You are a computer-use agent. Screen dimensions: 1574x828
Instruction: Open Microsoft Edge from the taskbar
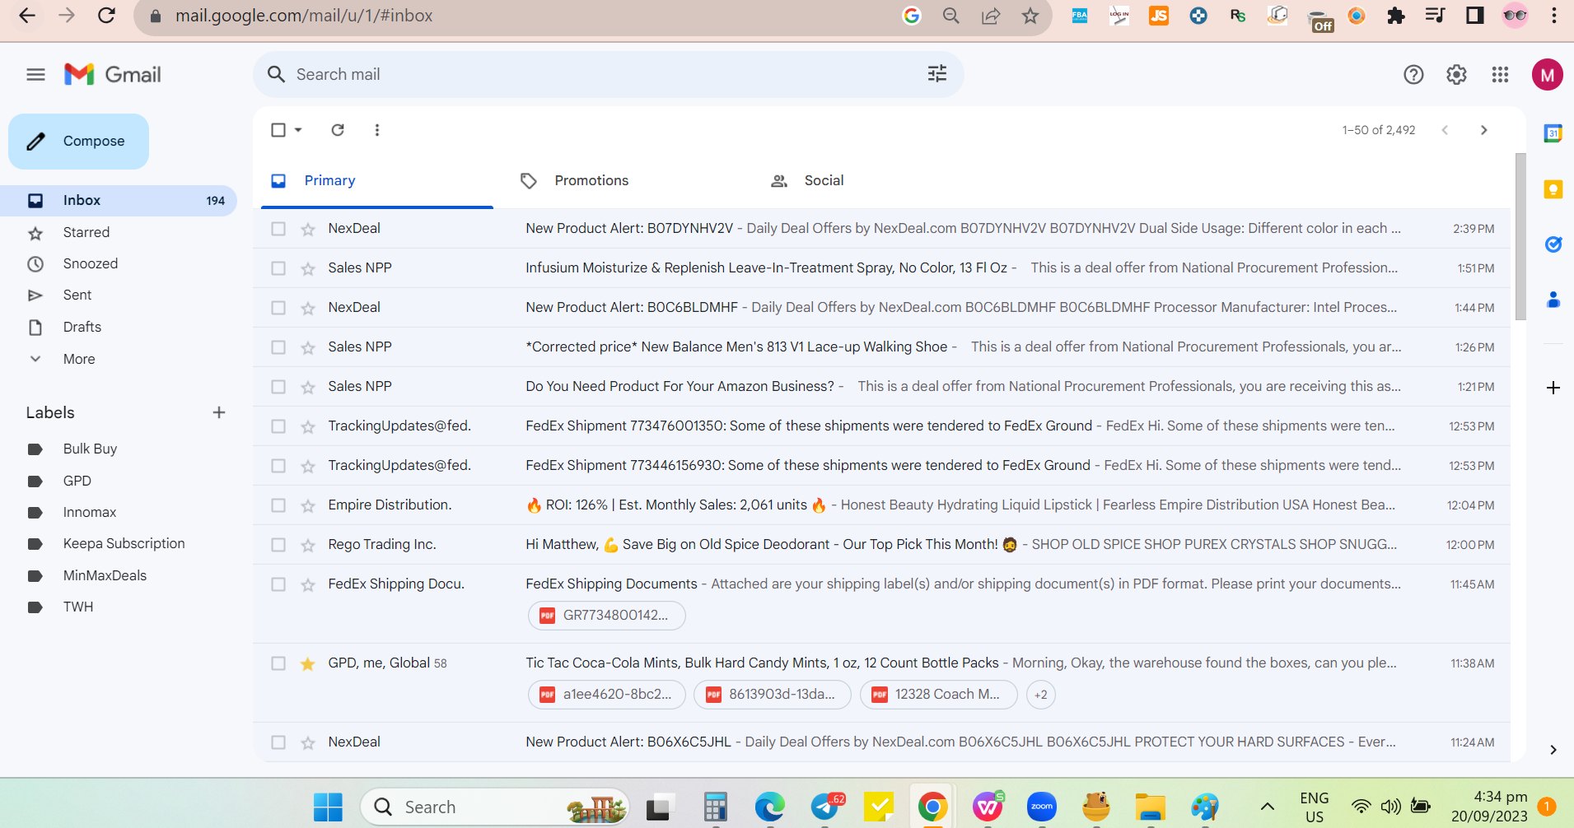(x=769, y=807)
